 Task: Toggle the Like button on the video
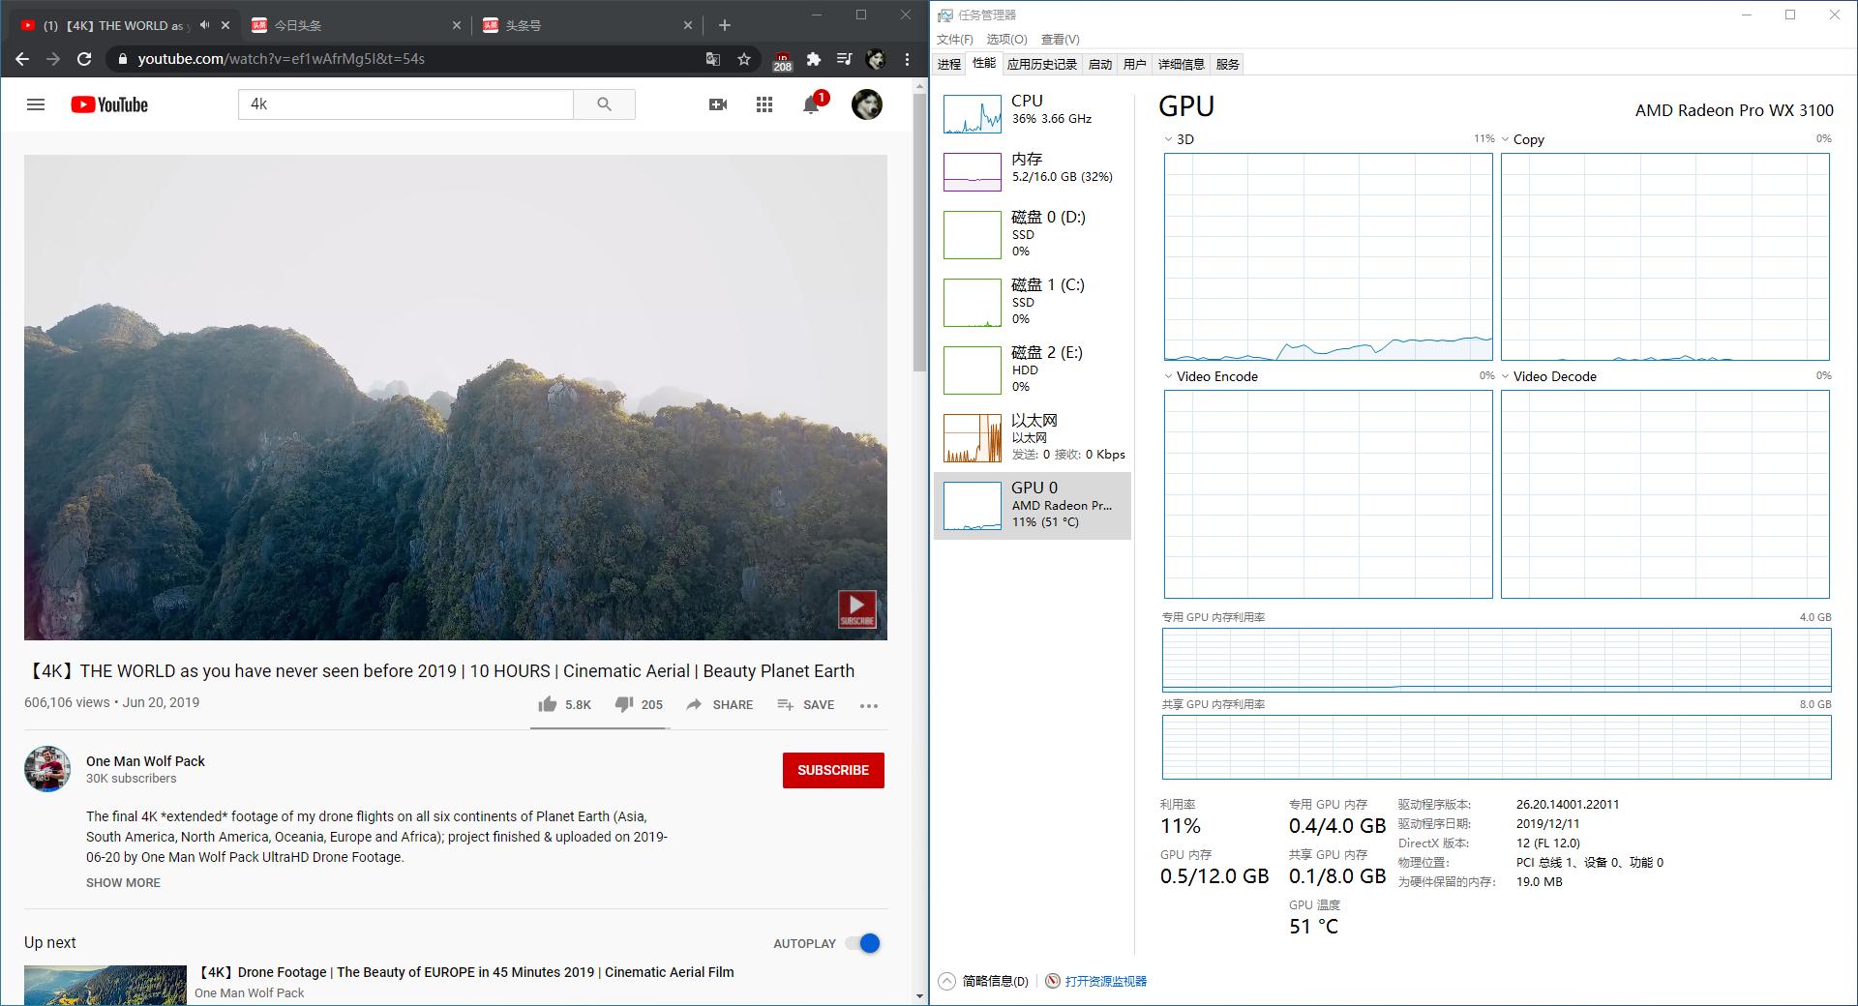(x=547, y=704)
